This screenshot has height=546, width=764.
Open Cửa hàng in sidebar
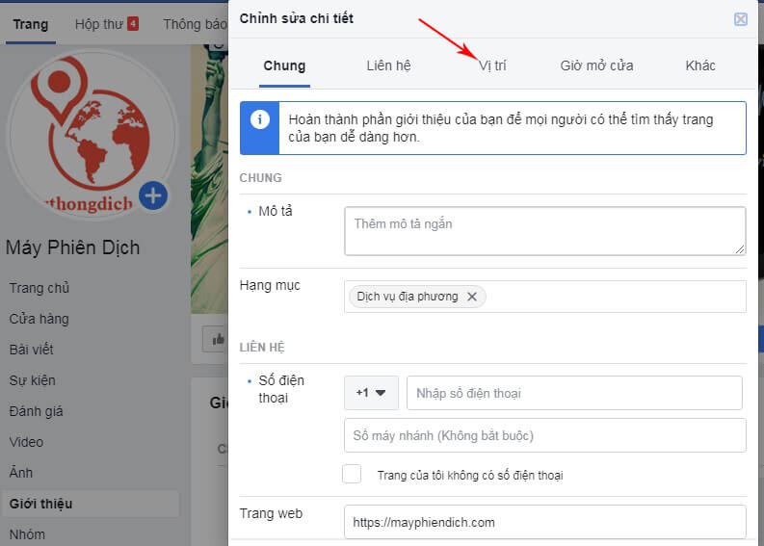tap(39, 319)
